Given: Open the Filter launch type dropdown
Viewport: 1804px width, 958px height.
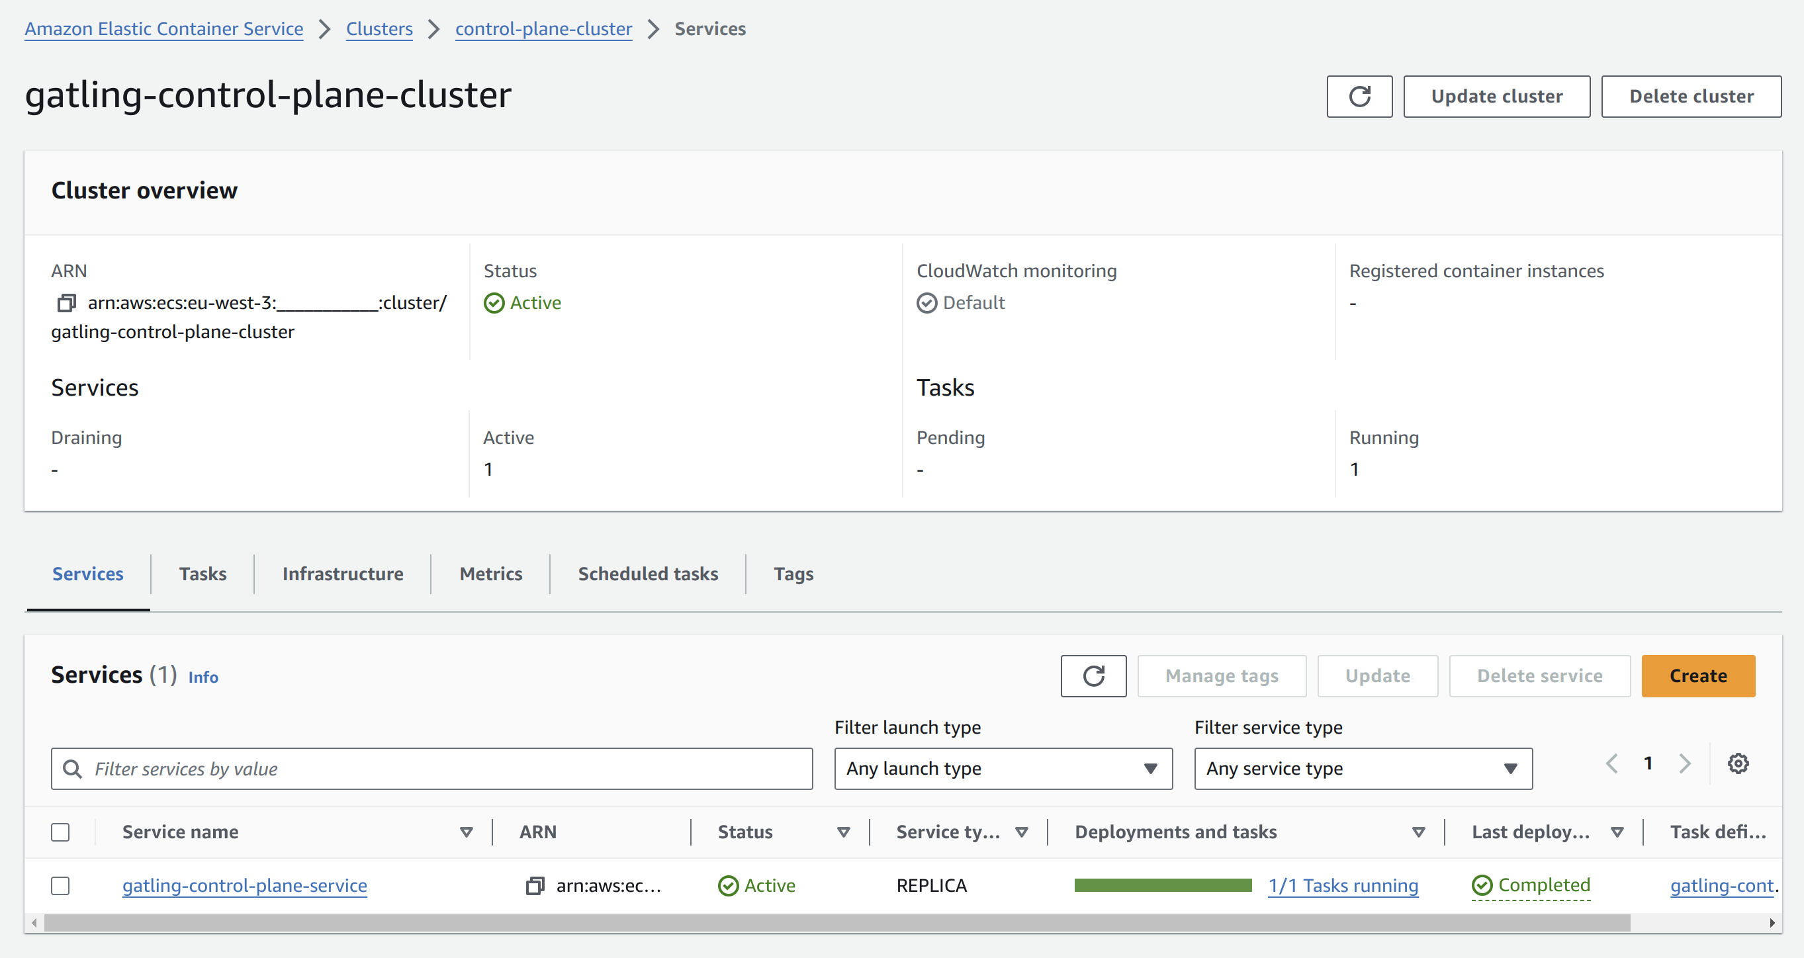Looking at the screenshot, I should click(x=1003, y=768).
